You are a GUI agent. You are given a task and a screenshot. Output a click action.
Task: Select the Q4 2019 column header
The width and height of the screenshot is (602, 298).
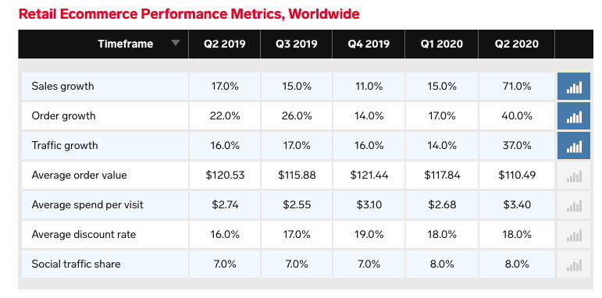click(369, 44)
